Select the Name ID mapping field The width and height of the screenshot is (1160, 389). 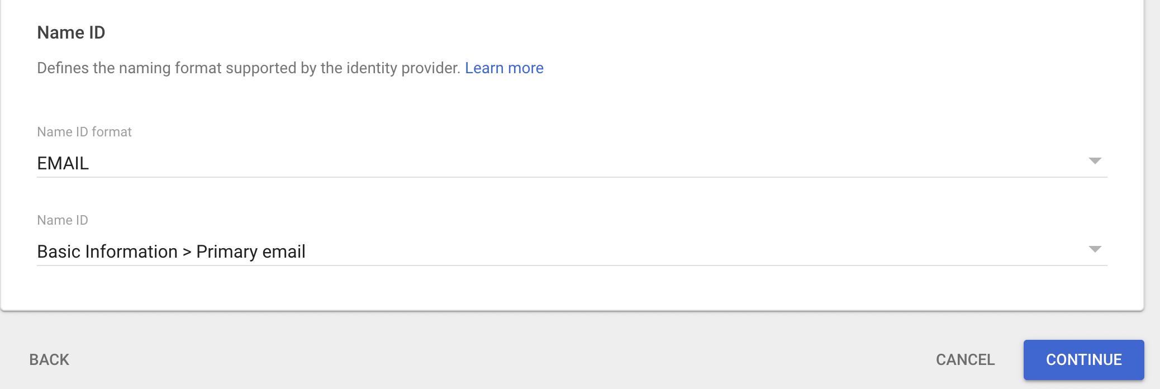point(224,252)
